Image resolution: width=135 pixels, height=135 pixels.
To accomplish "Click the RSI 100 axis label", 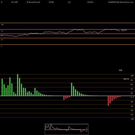I will [x=2, y=25].
